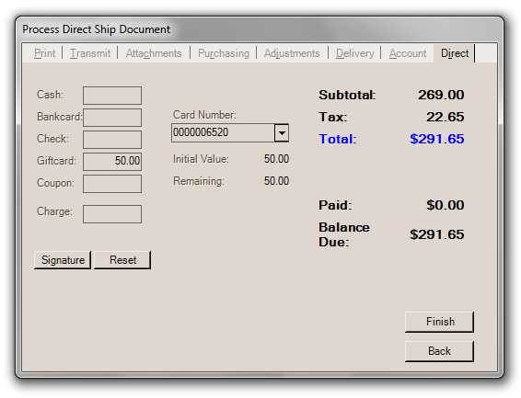Click the Tax value 22.65
Image resolution: width=521 pixels, height=398 pixels.
tap(446, 117)
